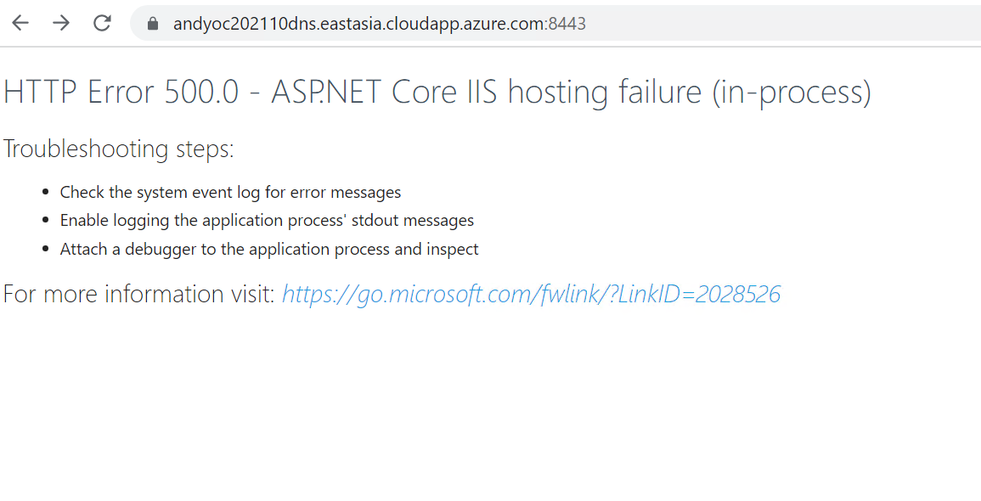Click bullet beside 'Attach a debugger' step

click(45, 250)
